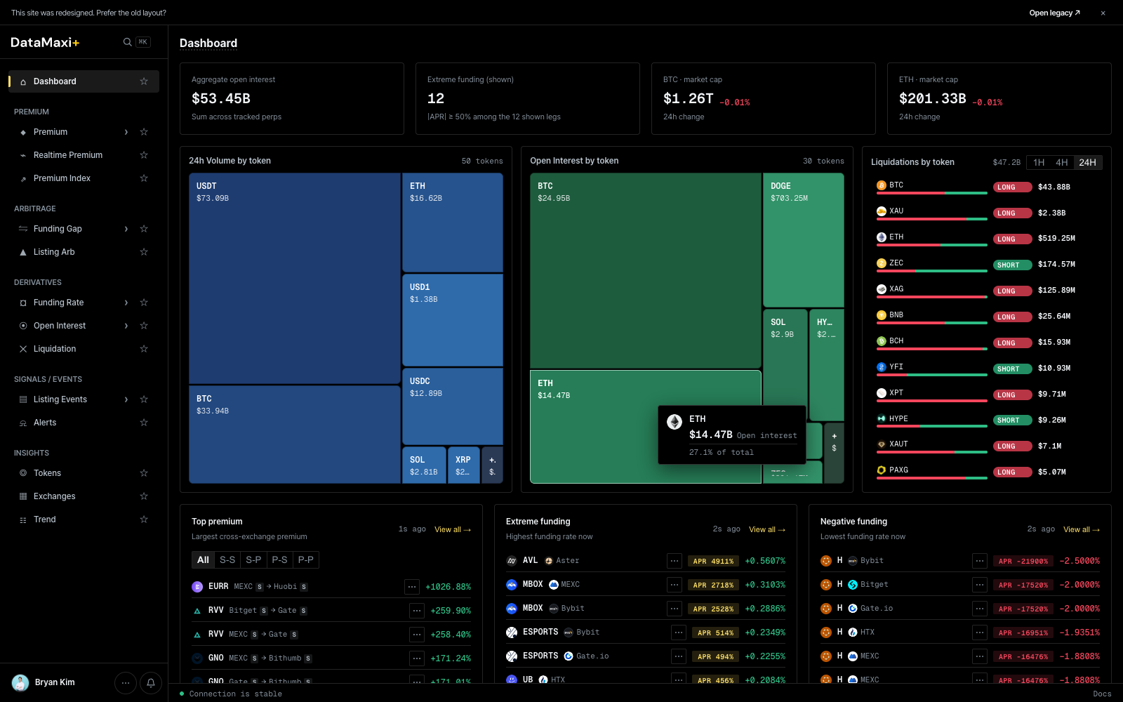The height and width of the screenshot is (702, 1123).
Task: Open legacy layout link
Action: [1054, 13]
